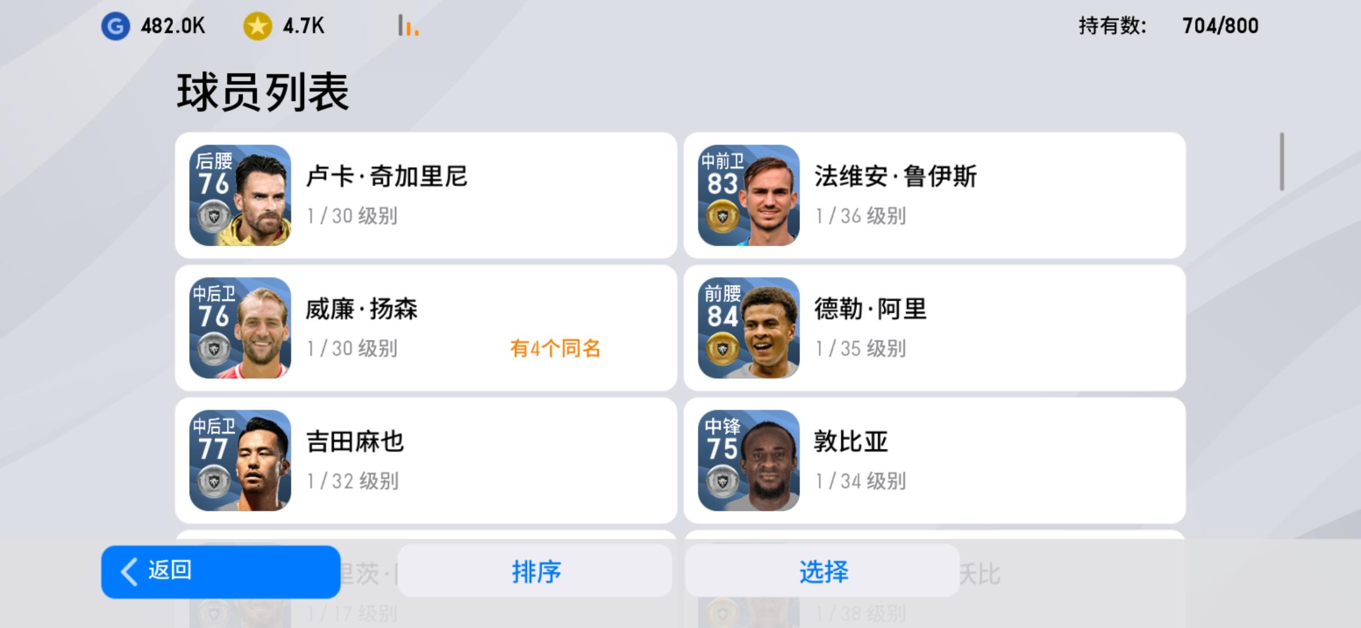
Task: Open the 法维安·鲁伊斯 player entry
Action: click(935, 195)
